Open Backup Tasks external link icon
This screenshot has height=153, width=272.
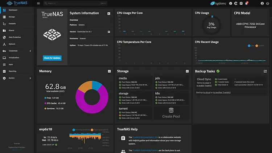tap(265, 71)
